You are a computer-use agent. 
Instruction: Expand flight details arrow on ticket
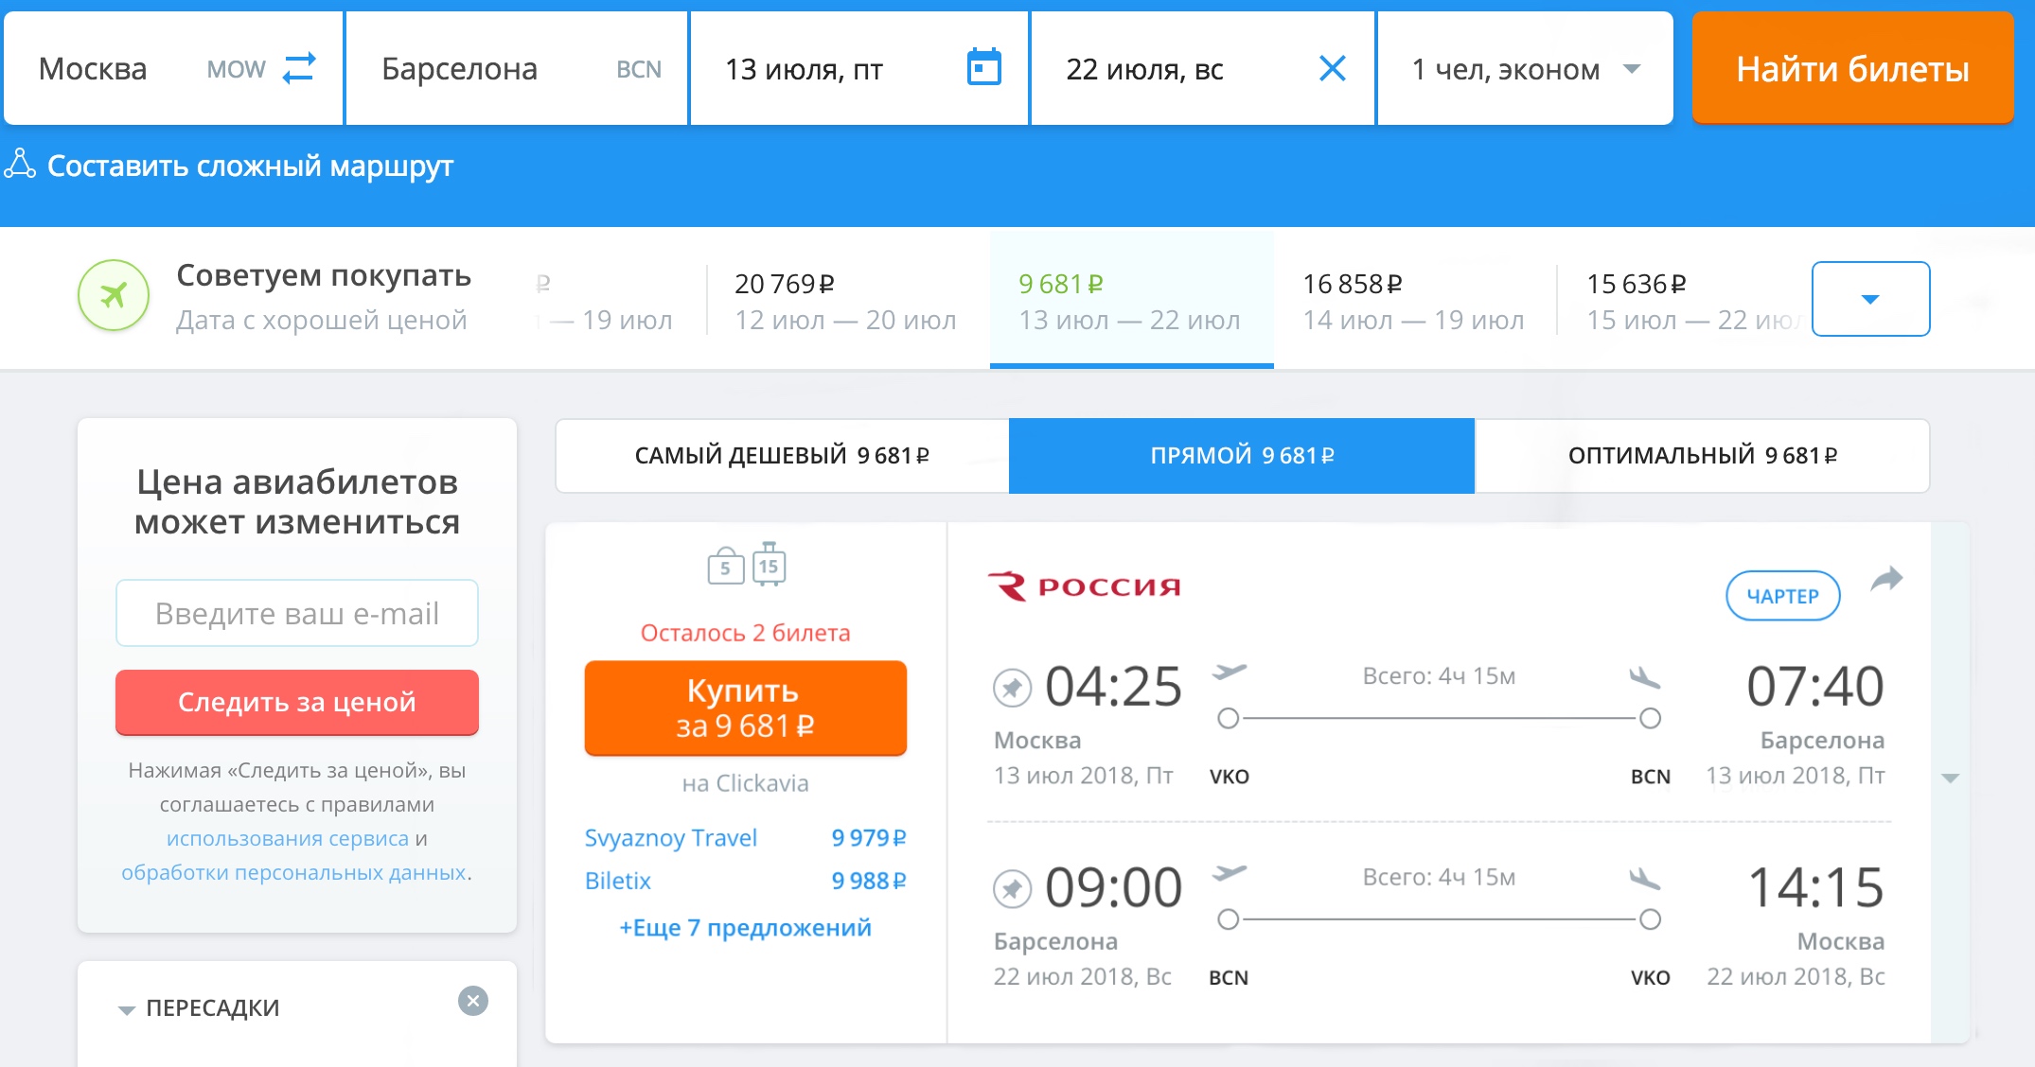coord(1950,778)
